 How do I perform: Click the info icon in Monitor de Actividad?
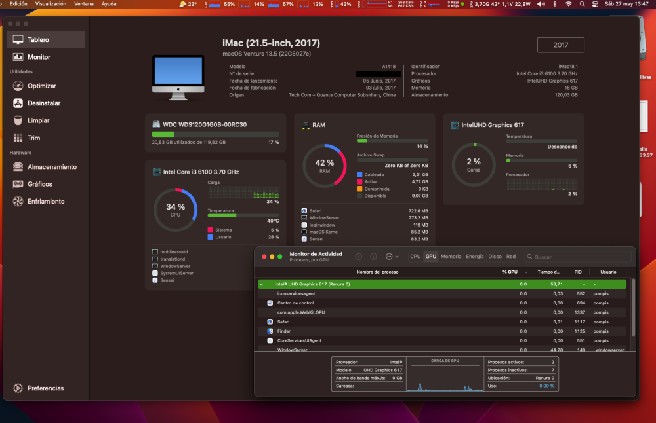pyautogui.click(x=374, y=257)
